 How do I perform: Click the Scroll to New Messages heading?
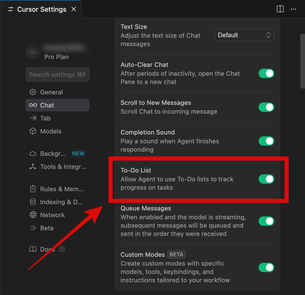pyautogui.click(x=156, y=103)
